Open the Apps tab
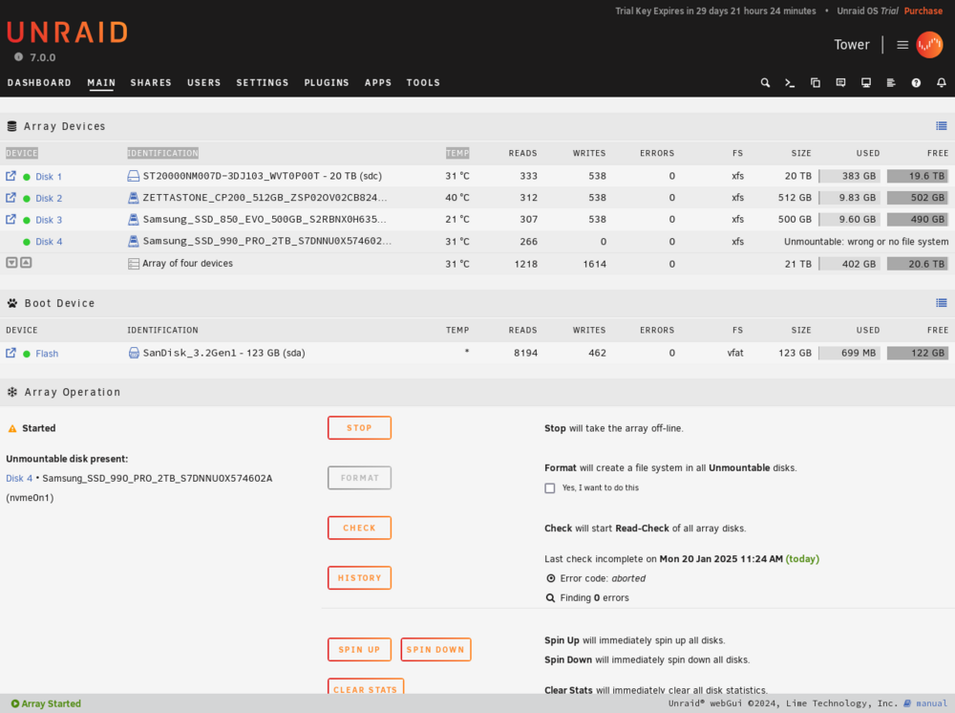This screenshot has width=955, height=713. (x=378, y=83)
